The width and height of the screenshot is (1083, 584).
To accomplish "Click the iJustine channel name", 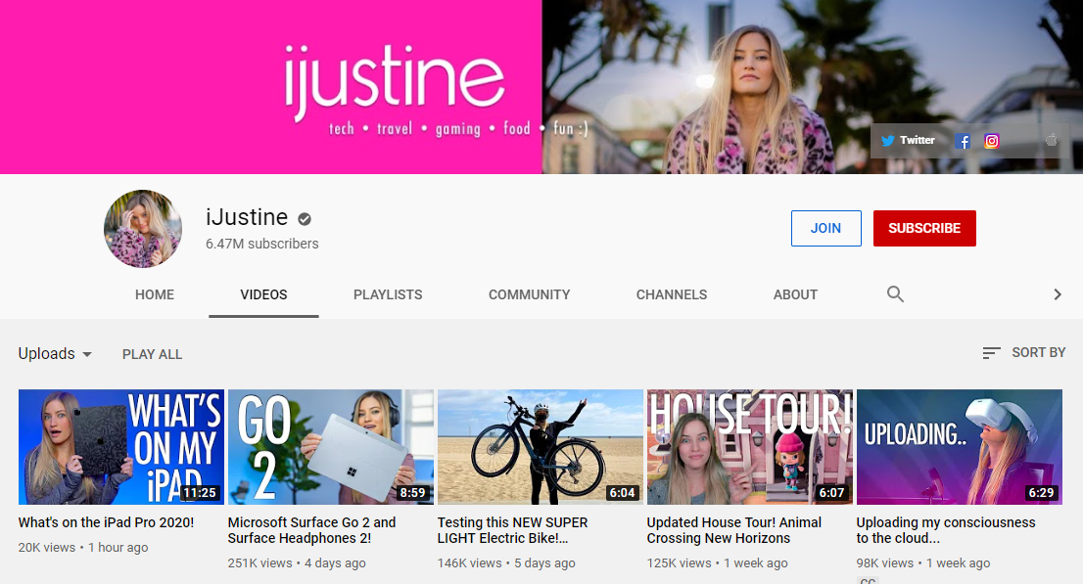I will pyautogui.click(x=247, y=217).
